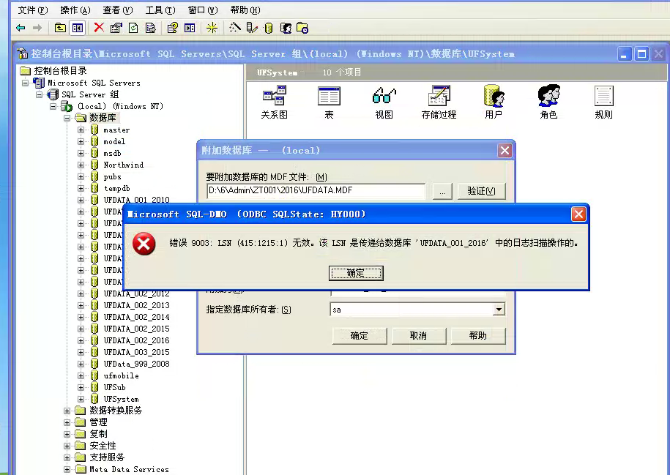Open the 查看(V) menu
The height and width of the screenshot is (475, 670).
click(x=118, y=10)
